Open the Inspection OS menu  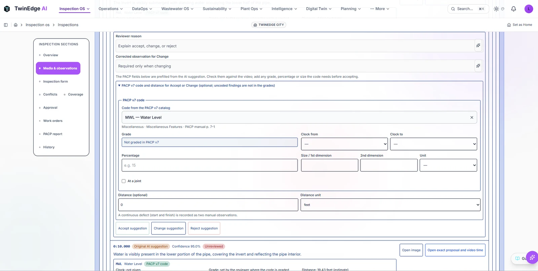coord(75,9)
